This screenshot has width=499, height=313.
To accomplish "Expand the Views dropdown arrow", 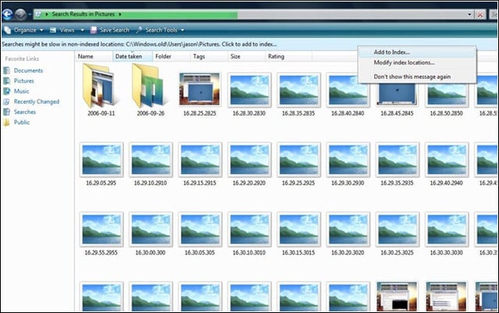I will point(83,30).
